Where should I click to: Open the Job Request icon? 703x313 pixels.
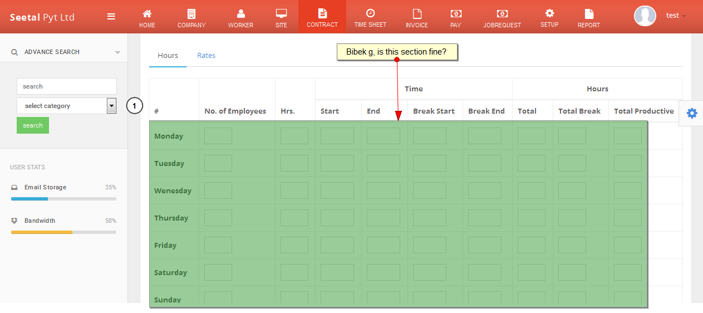tap(502, 14)
